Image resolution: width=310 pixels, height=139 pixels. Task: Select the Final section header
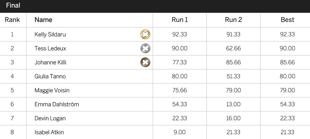point(13,5)
